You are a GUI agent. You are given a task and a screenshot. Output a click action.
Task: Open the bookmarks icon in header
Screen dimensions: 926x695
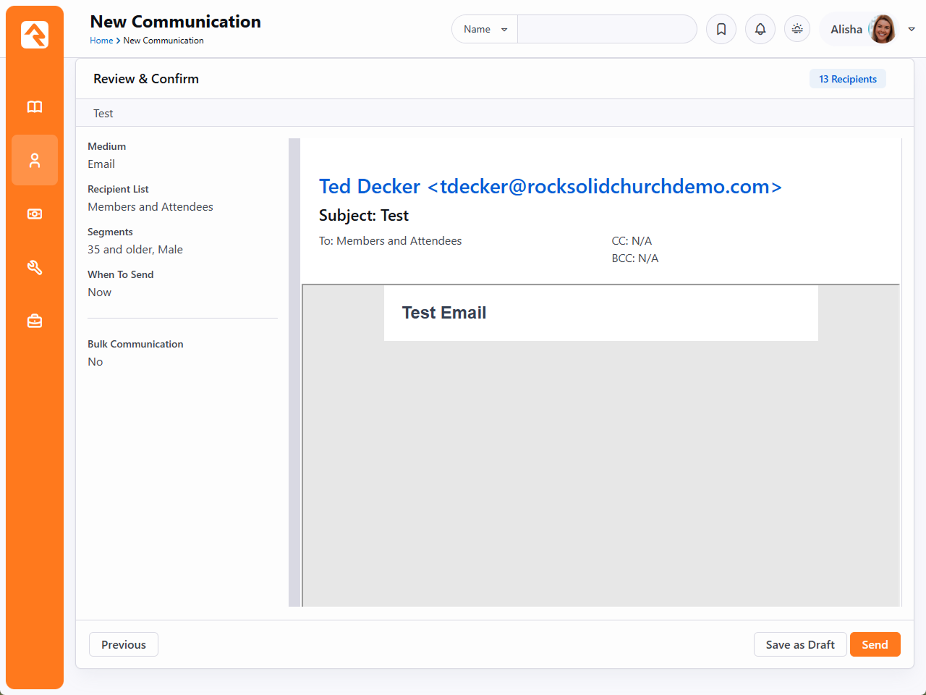[721, 29]
